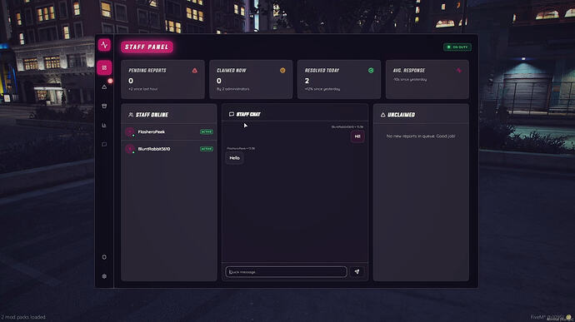Click the red notification badge on the sidebar

click(x=110, y=81)
